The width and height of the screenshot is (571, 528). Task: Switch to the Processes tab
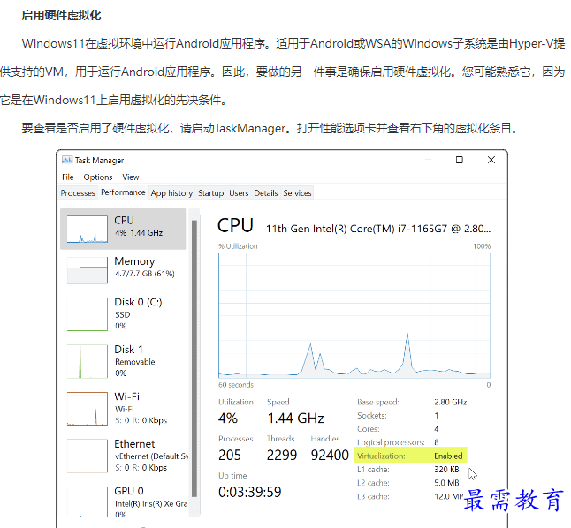78,192
